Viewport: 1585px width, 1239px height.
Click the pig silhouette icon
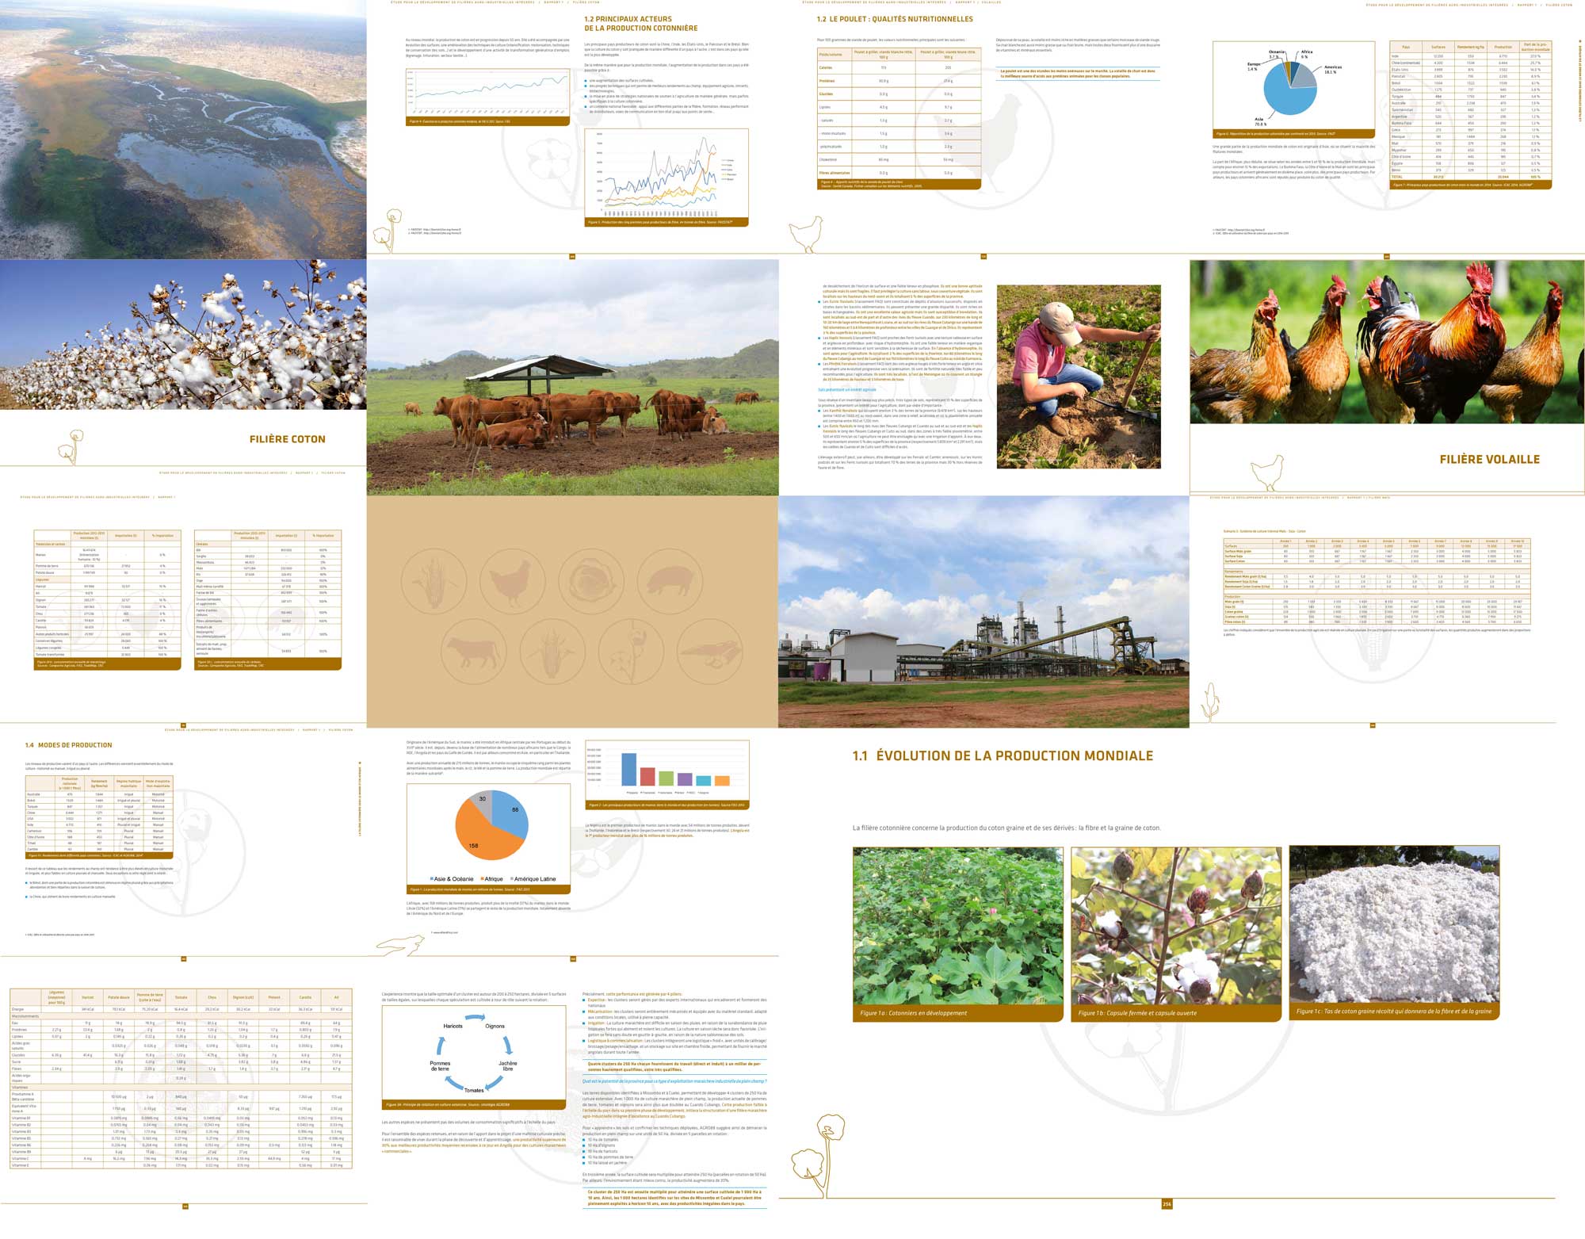tap(668, 582)
